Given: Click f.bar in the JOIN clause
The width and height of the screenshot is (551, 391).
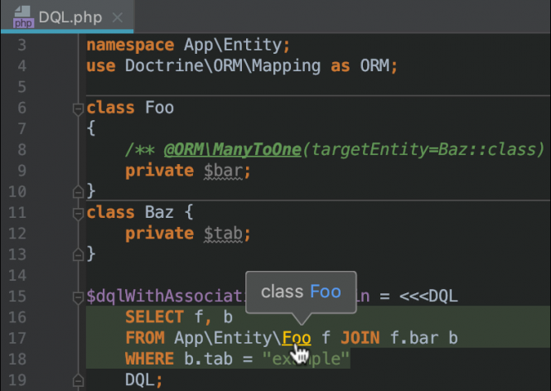Looking at the screenshot, I should click(x=414, y=338).
